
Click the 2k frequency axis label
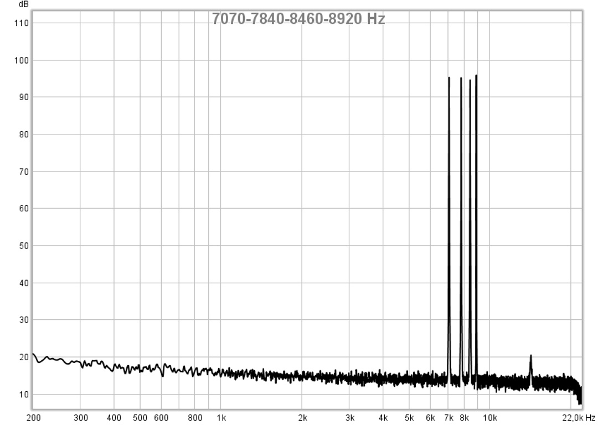coord(302,417)
